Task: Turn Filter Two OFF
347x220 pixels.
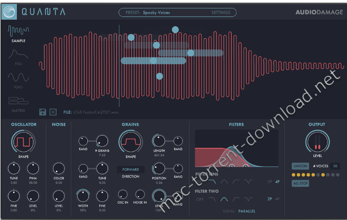Action: [200, 199]
